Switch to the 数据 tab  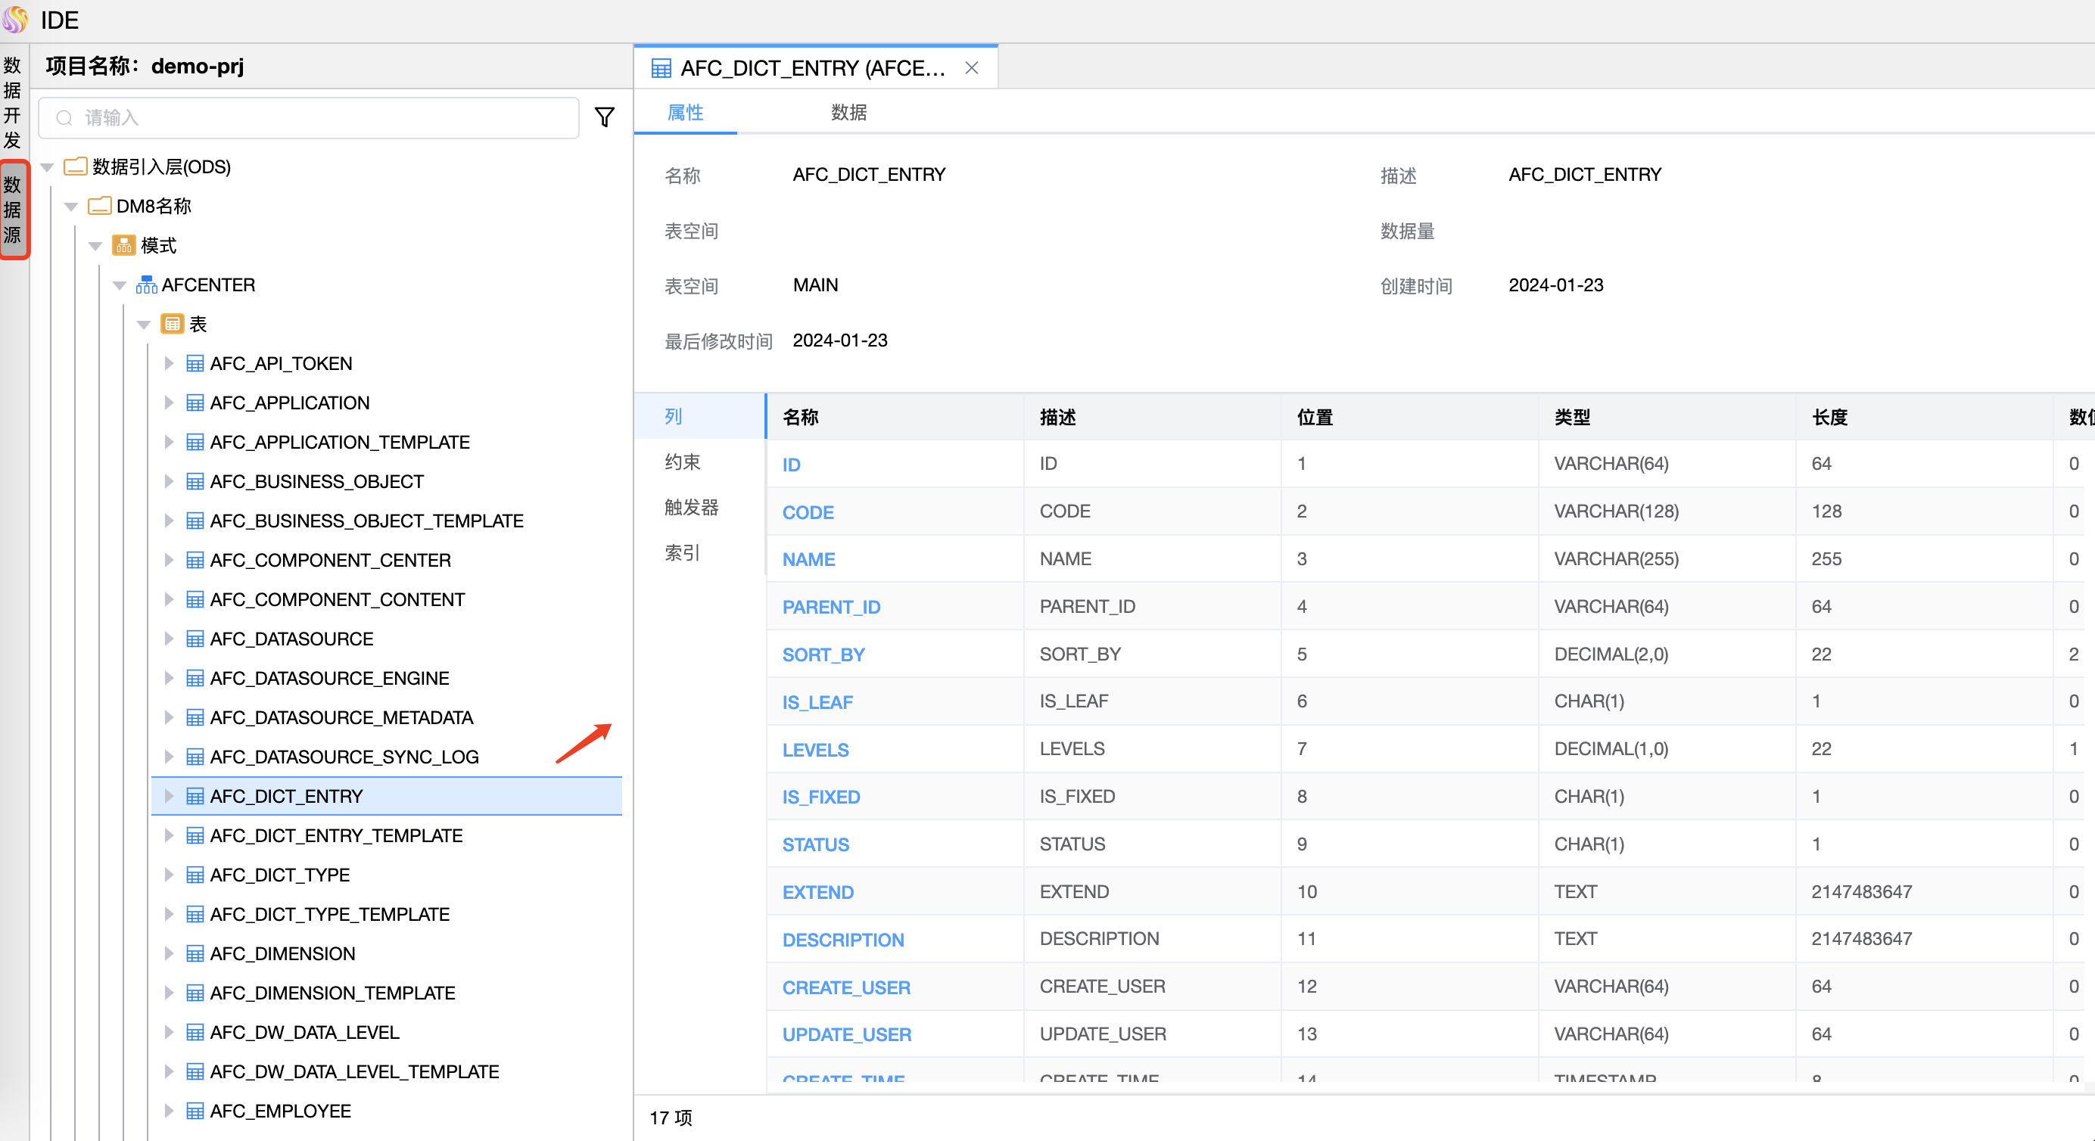point(848,112)
